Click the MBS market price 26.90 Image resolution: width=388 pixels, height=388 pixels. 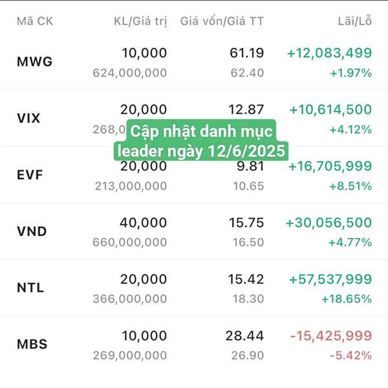(x=247, y=356)
